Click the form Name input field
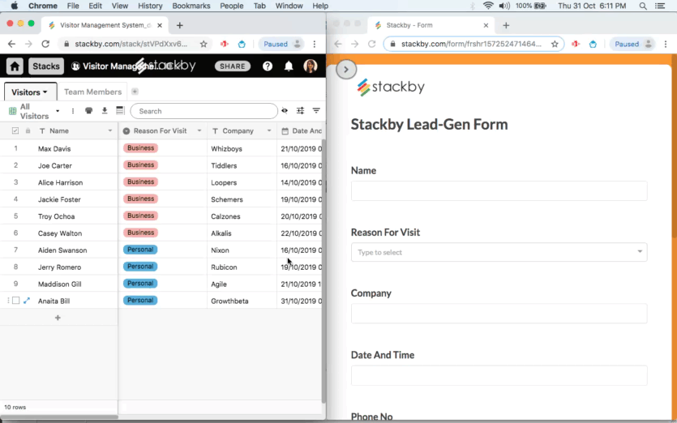 [x=499, y=190]
